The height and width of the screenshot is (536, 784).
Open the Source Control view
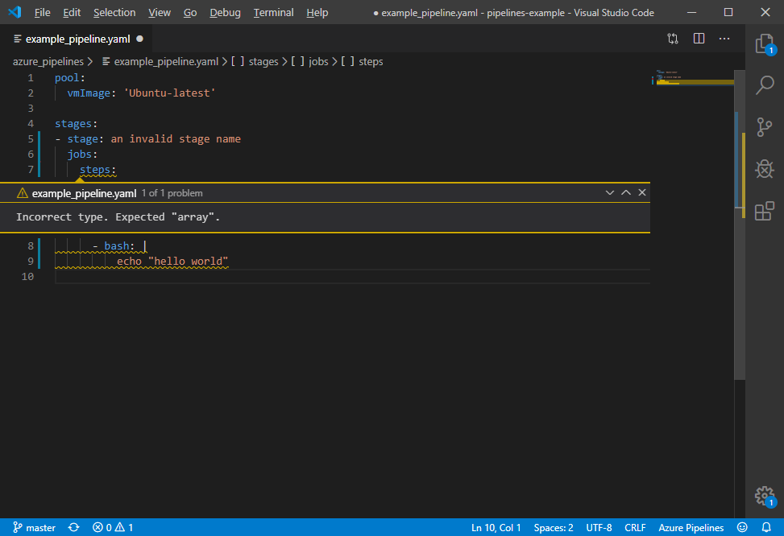click(764, 127)
